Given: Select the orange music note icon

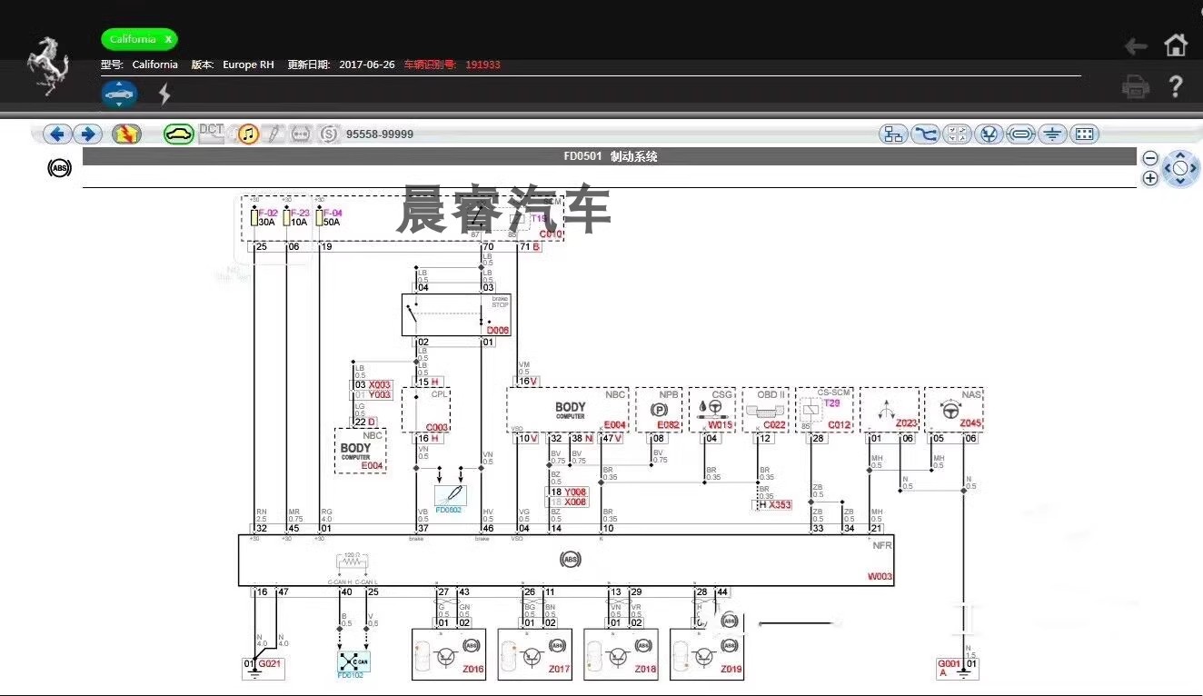Looking at the screenshot, I should [248, 134].
